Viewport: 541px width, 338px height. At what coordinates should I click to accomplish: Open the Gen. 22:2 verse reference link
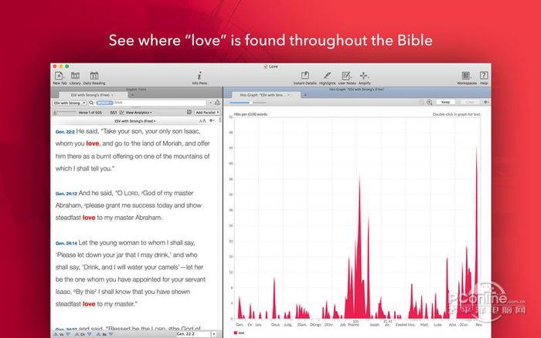tap(65, 132)
